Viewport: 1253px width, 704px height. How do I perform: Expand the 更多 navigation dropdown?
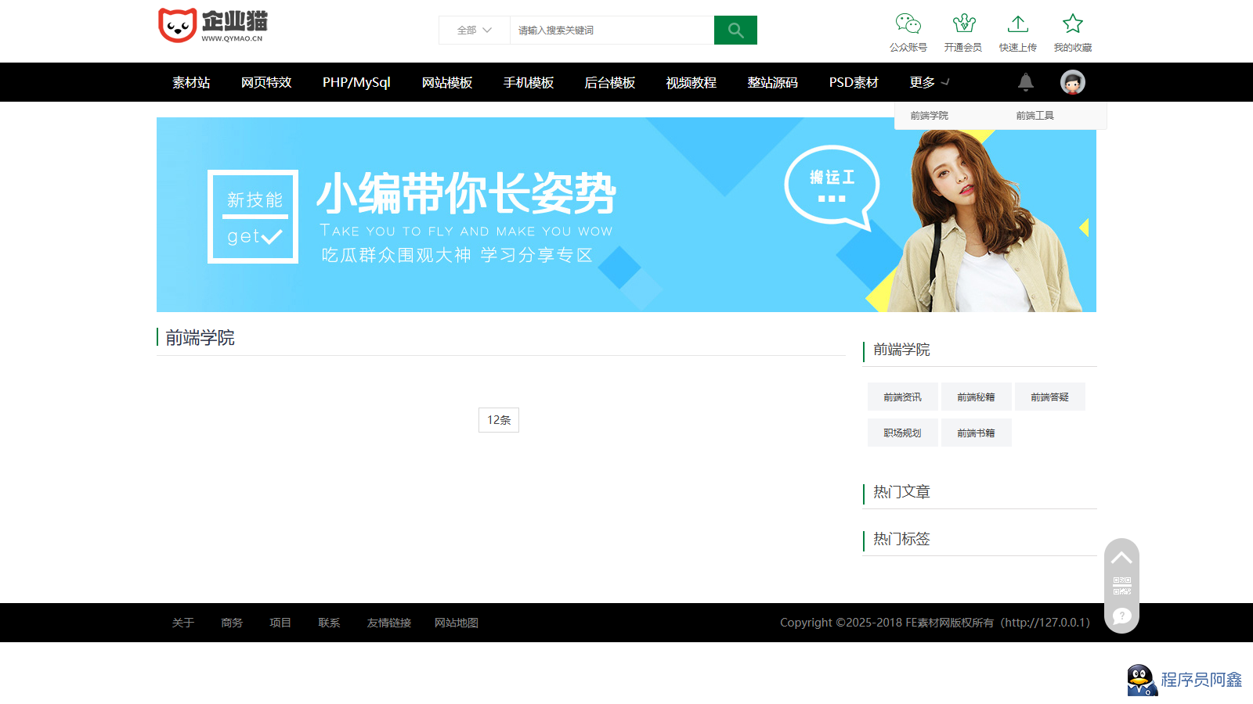pos(930,82)
